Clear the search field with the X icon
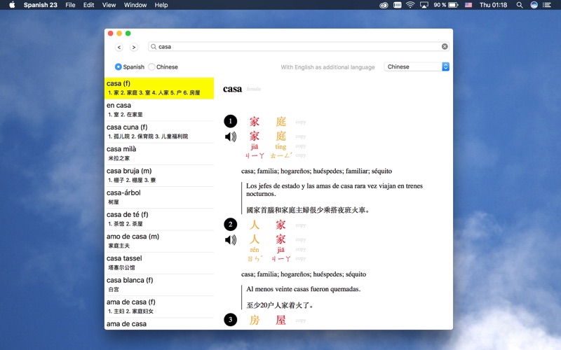The height and width of the screenshot is (350, 561). point(445,47)
